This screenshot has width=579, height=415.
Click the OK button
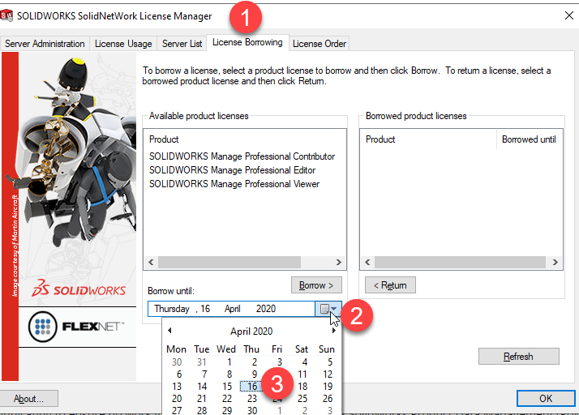coord(545,398)
